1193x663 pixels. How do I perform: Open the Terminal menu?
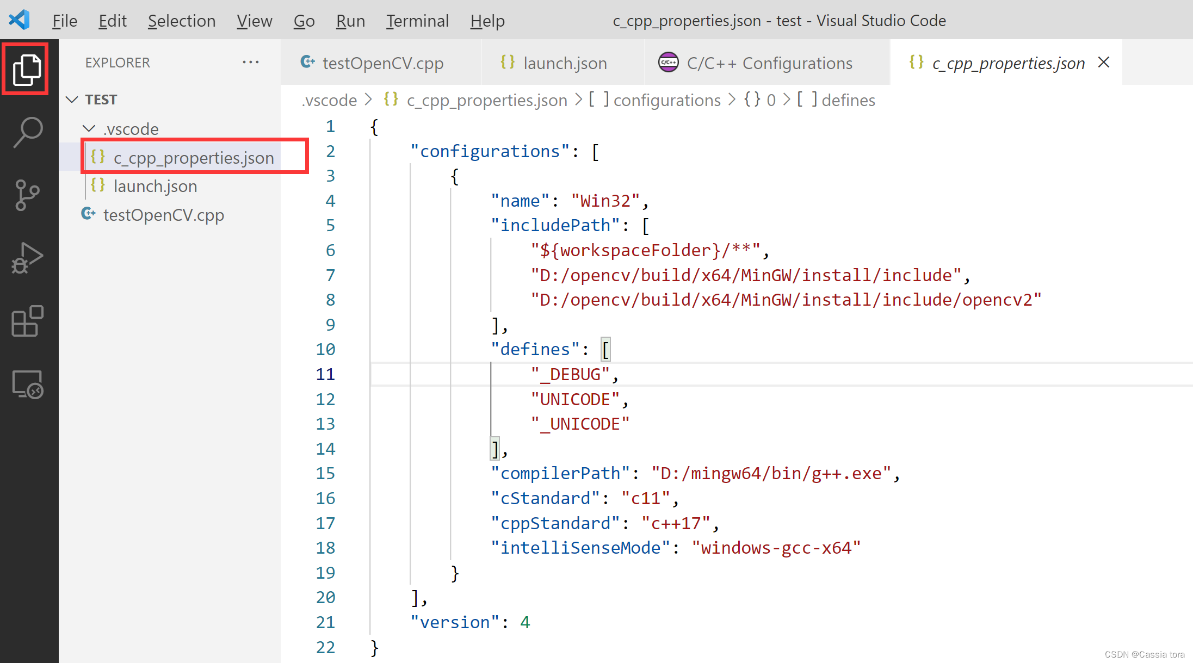click(x=417, y=21)
